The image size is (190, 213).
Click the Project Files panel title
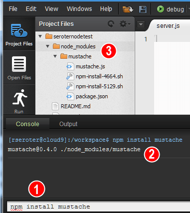[x=56, y=24]
